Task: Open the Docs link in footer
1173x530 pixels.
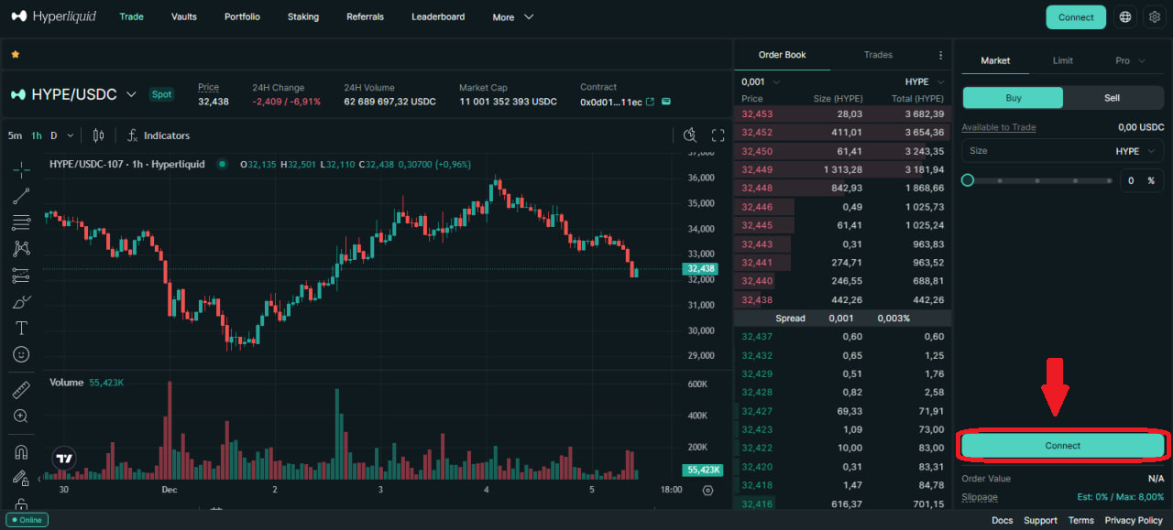Action: (1002, 520)
